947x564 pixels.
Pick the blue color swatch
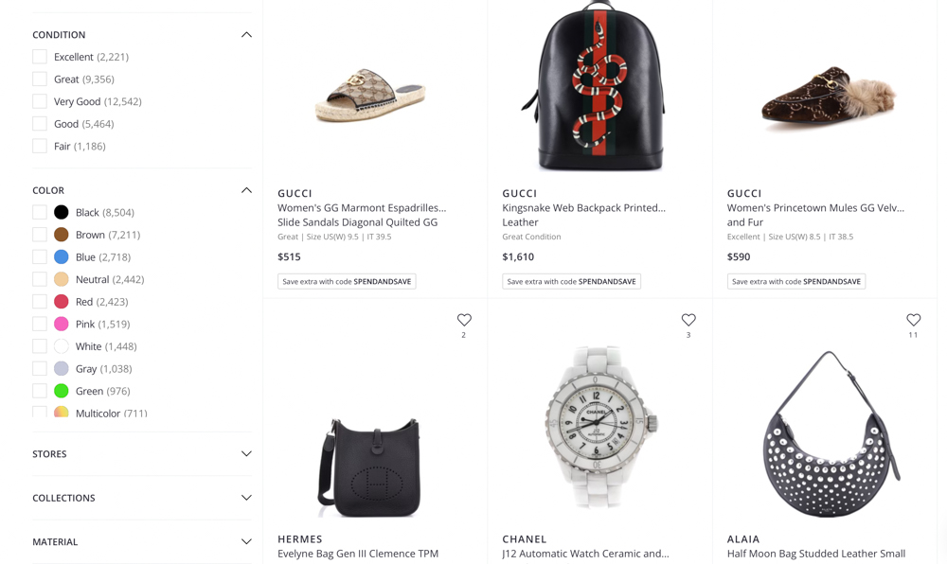62,257
